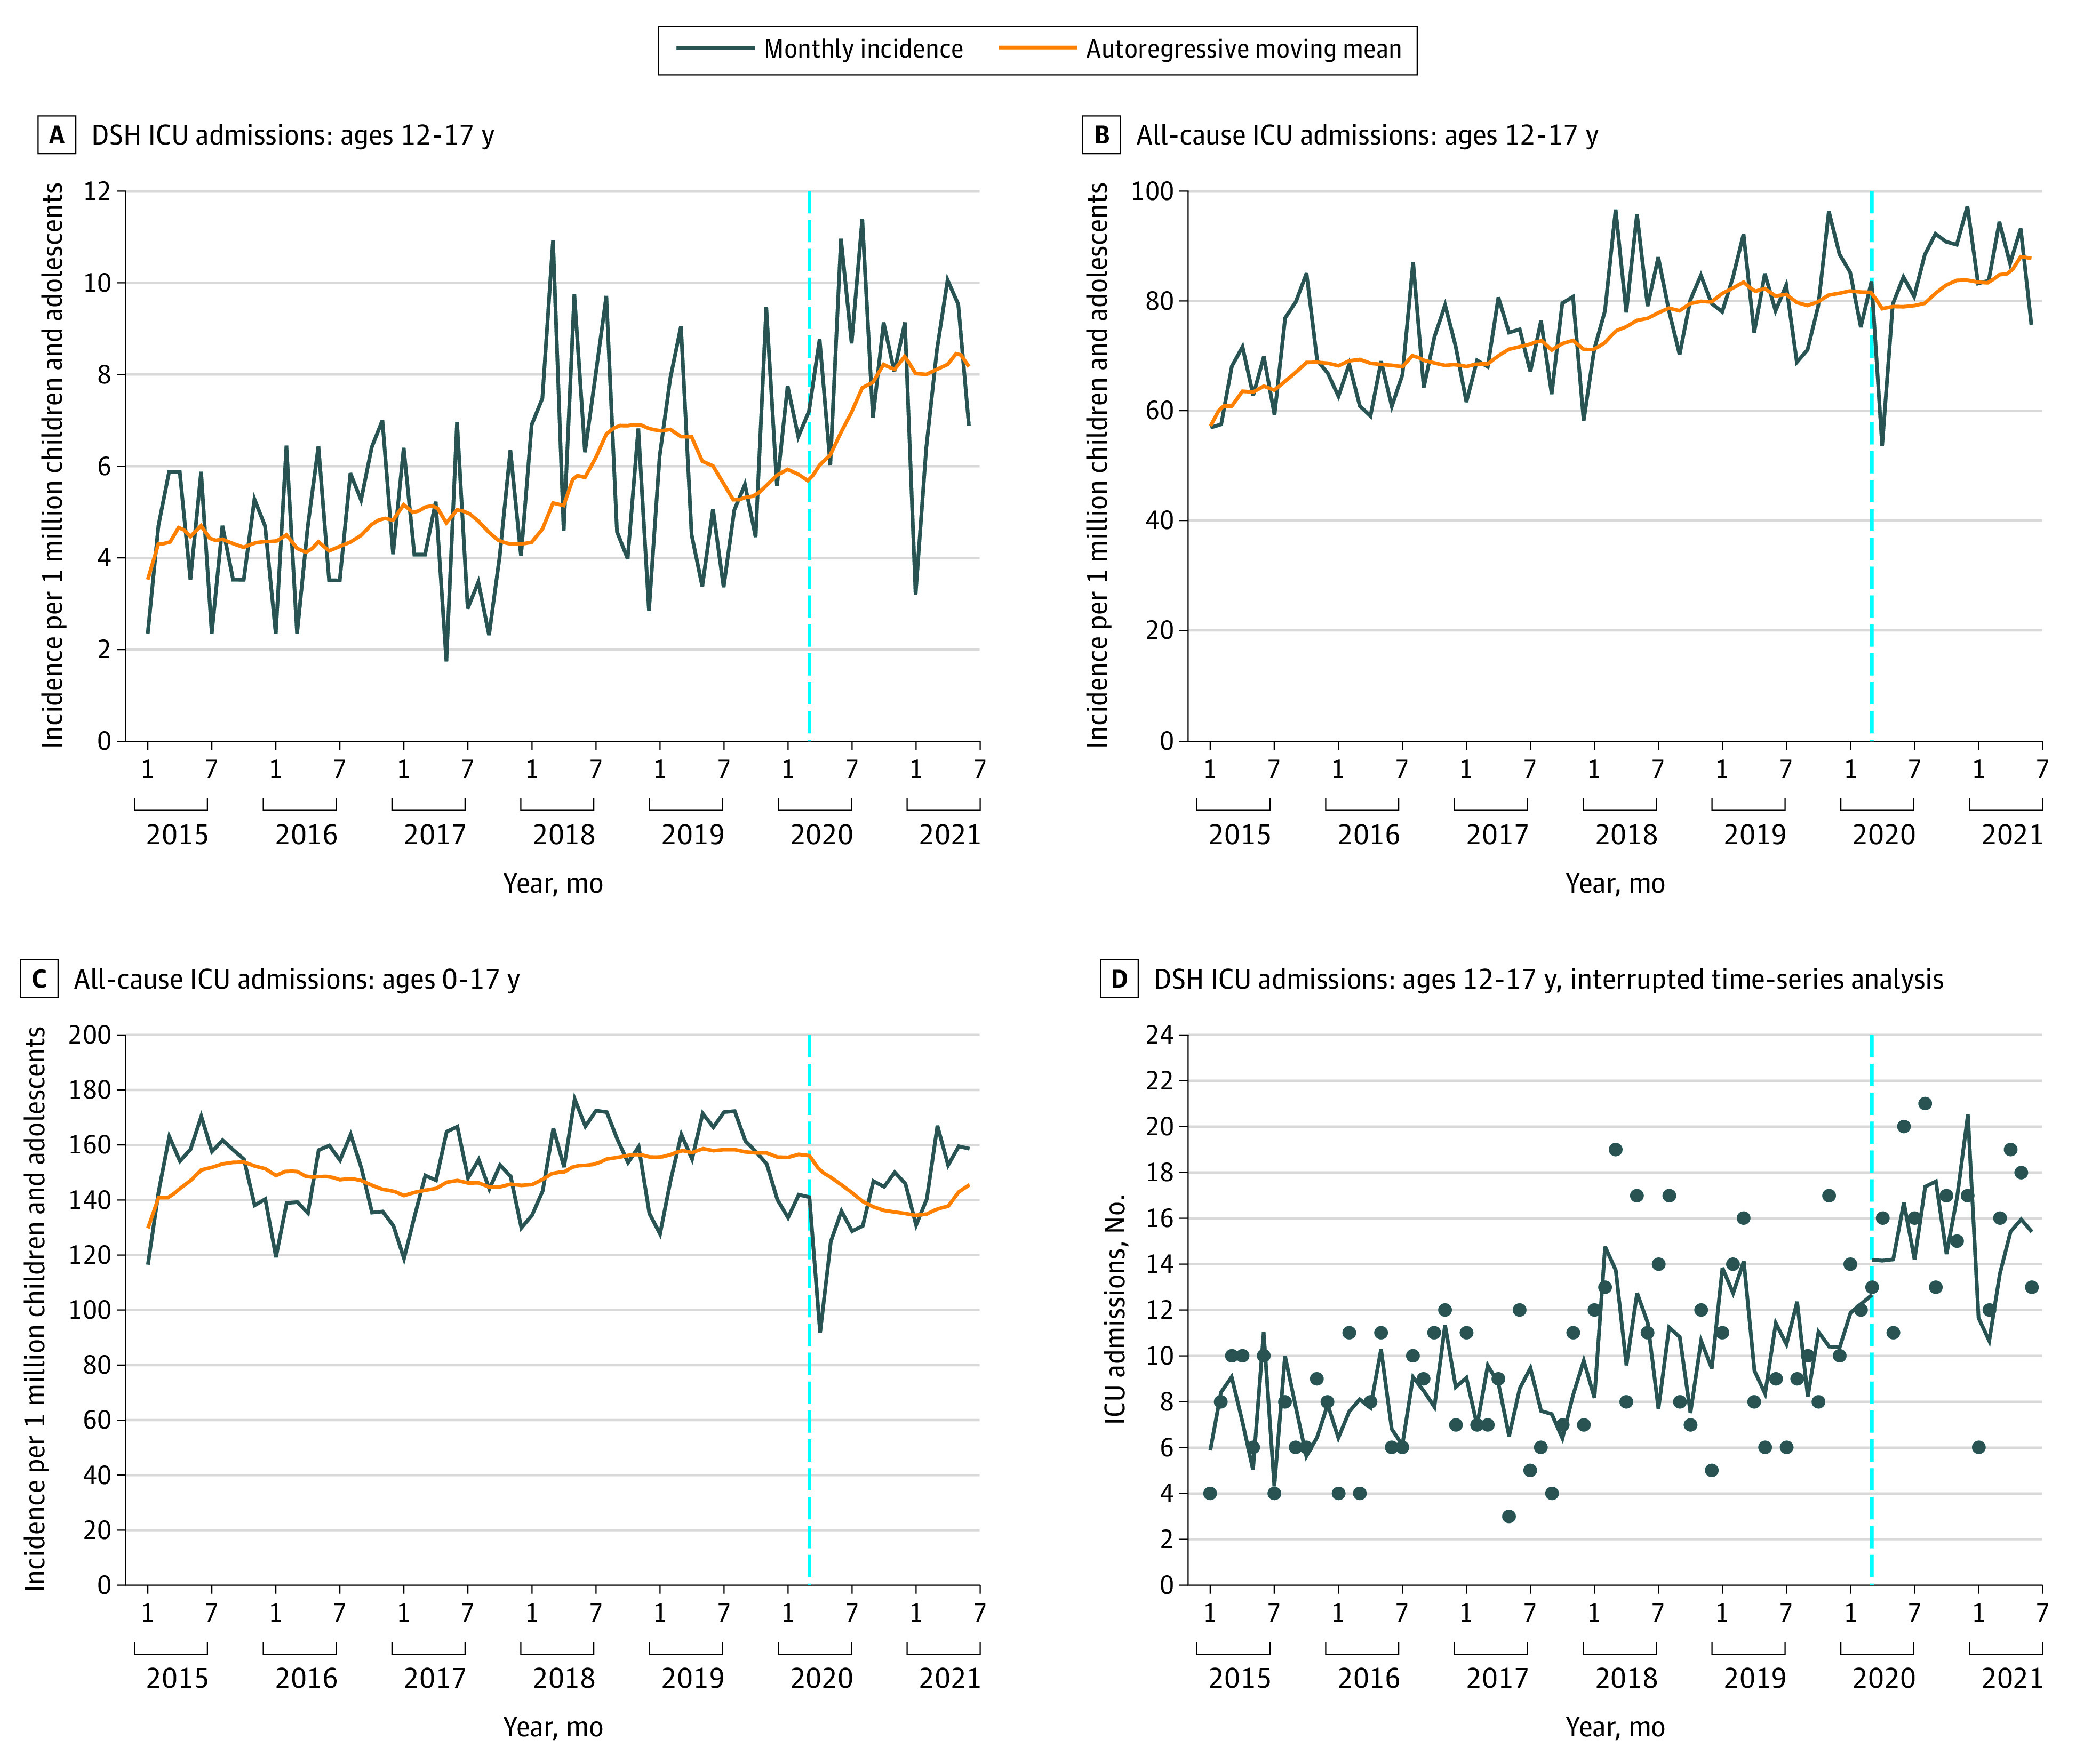Screen dimensions: 2076x1764
Task: Click the 2021 year label under panel A
Action: [950, 834]
